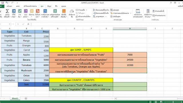This screenshot has height=103, width=183.
Task: Click the Undo arrow icon
Action: click(x=7, y=3)
